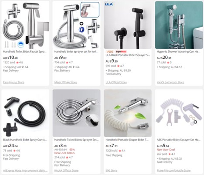Open the black hose bidet spray gun image
204x175 pixels.
tap(25, 113)
